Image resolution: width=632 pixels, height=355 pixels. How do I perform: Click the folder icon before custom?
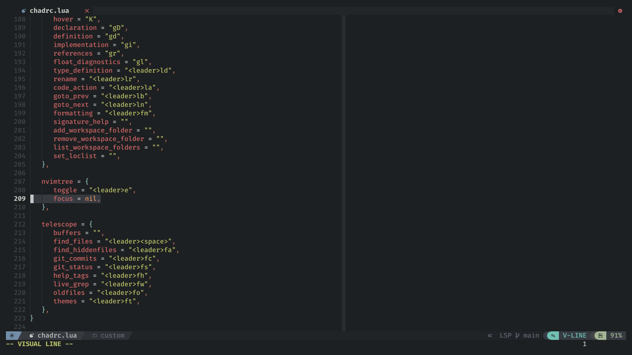coord(95,335)
